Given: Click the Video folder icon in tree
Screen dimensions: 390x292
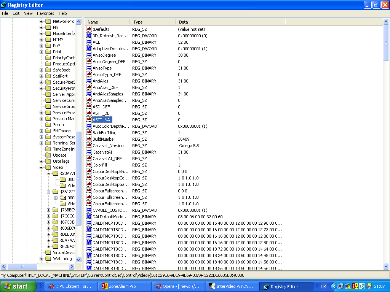Looking at the screenshot, I should click(48, 167).
